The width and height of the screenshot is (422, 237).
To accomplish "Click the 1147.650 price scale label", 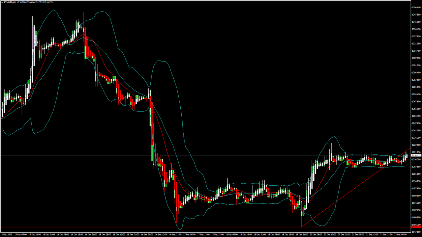I will coord(417,232).
